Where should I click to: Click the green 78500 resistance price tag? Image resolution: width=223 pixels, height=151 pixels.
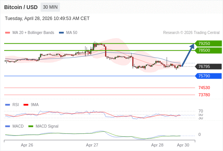point(208,50)
